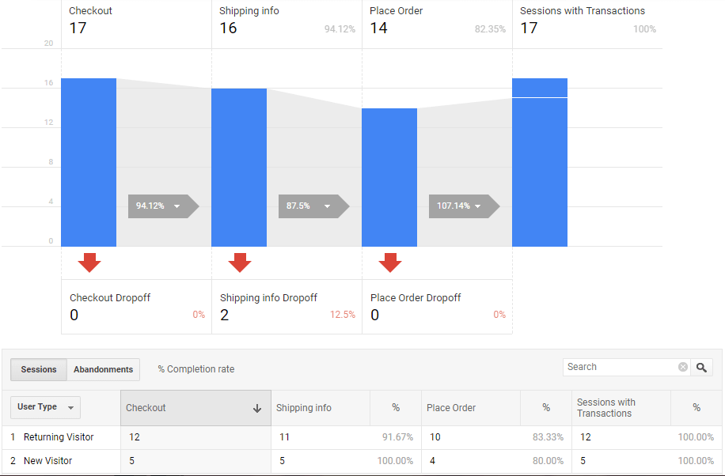Screen dimensions: 725x476
Task: Click the New Visitor row label
Action: coord(48,461)
